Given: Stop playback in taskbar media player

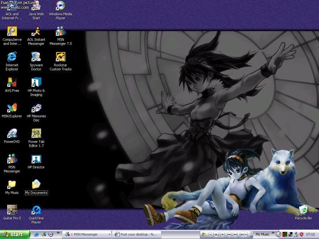Looking at the screenshot, I should [223, 235].
